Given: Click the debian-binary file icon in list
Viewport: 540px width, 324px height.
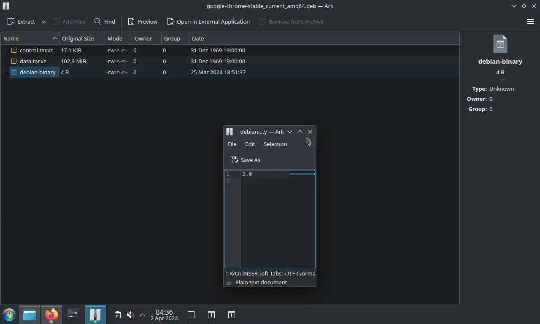Looking at the screenshot, I should 14,72.
